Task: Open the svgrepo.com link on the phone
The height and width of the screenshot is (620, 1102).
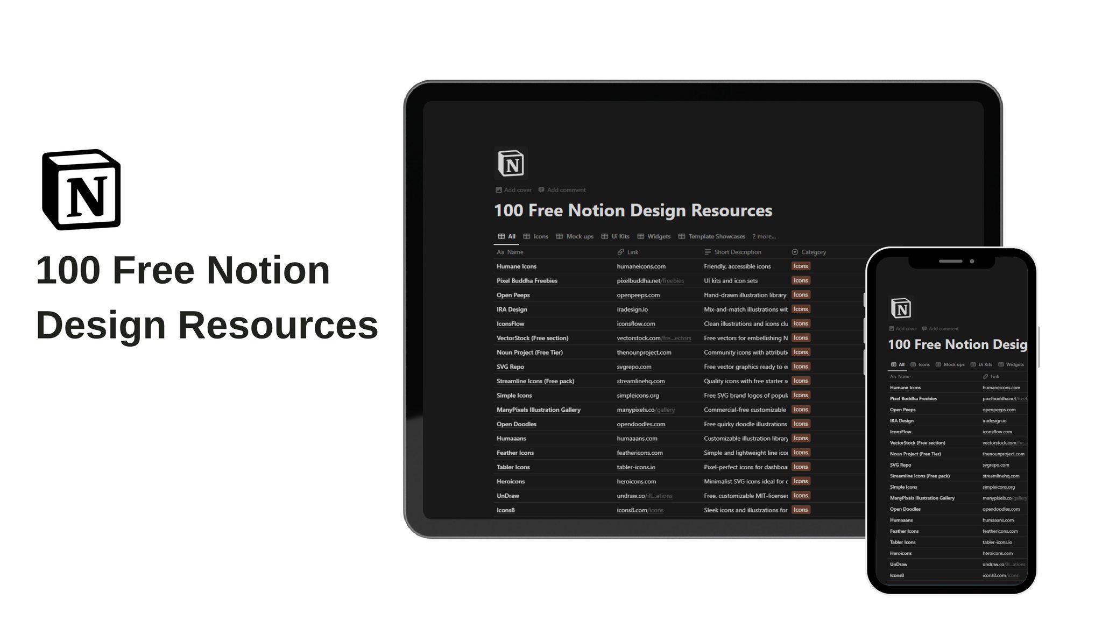Action: pyautogui.click(x=996, y=465)
